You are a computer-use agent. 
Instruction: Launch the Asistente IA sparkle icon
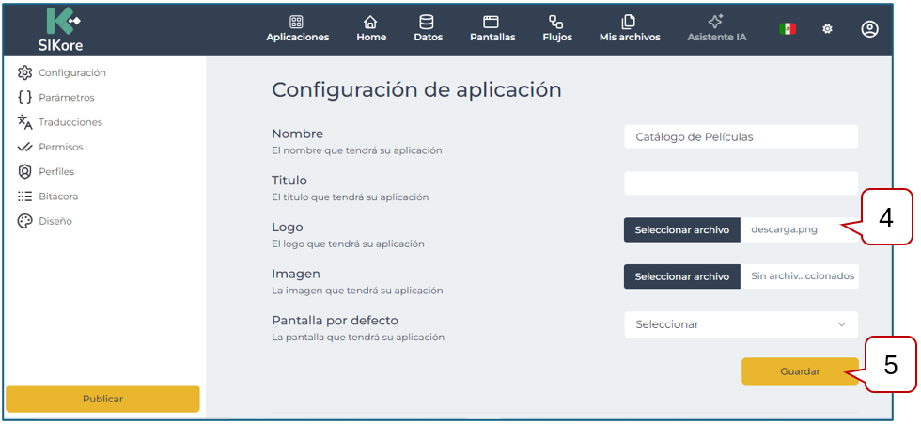(x=716, y=22)
